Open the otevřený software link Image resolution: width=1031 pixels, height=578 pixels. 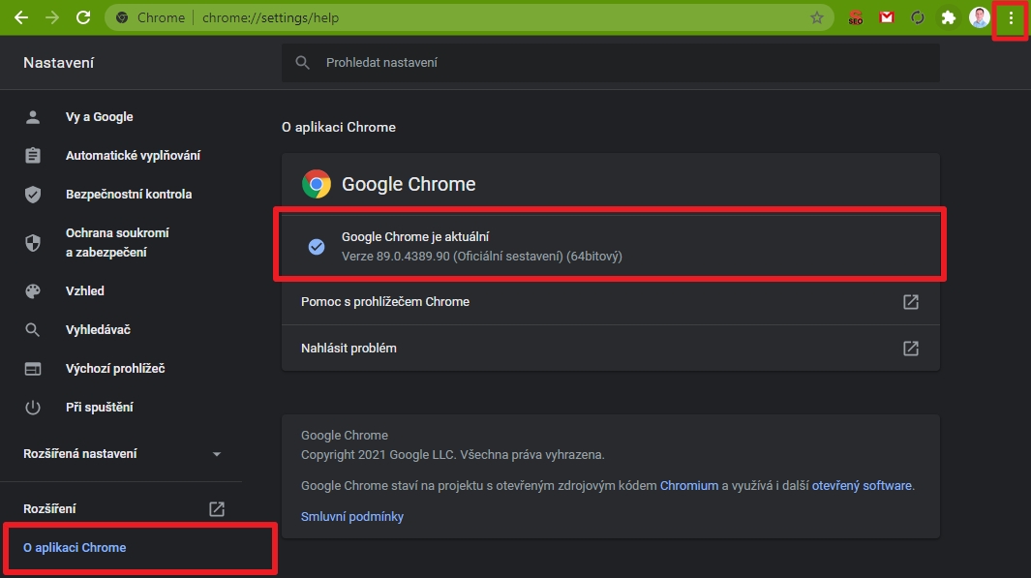(862, 486)
